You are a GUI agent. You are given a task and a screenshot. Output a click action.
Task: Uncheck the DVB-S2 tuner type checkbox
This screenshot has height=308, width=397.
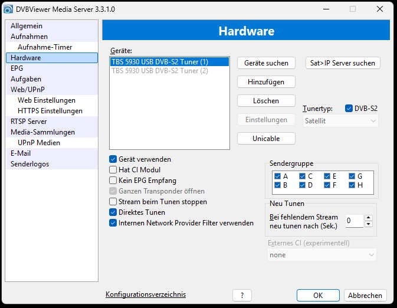pos(349,109)
